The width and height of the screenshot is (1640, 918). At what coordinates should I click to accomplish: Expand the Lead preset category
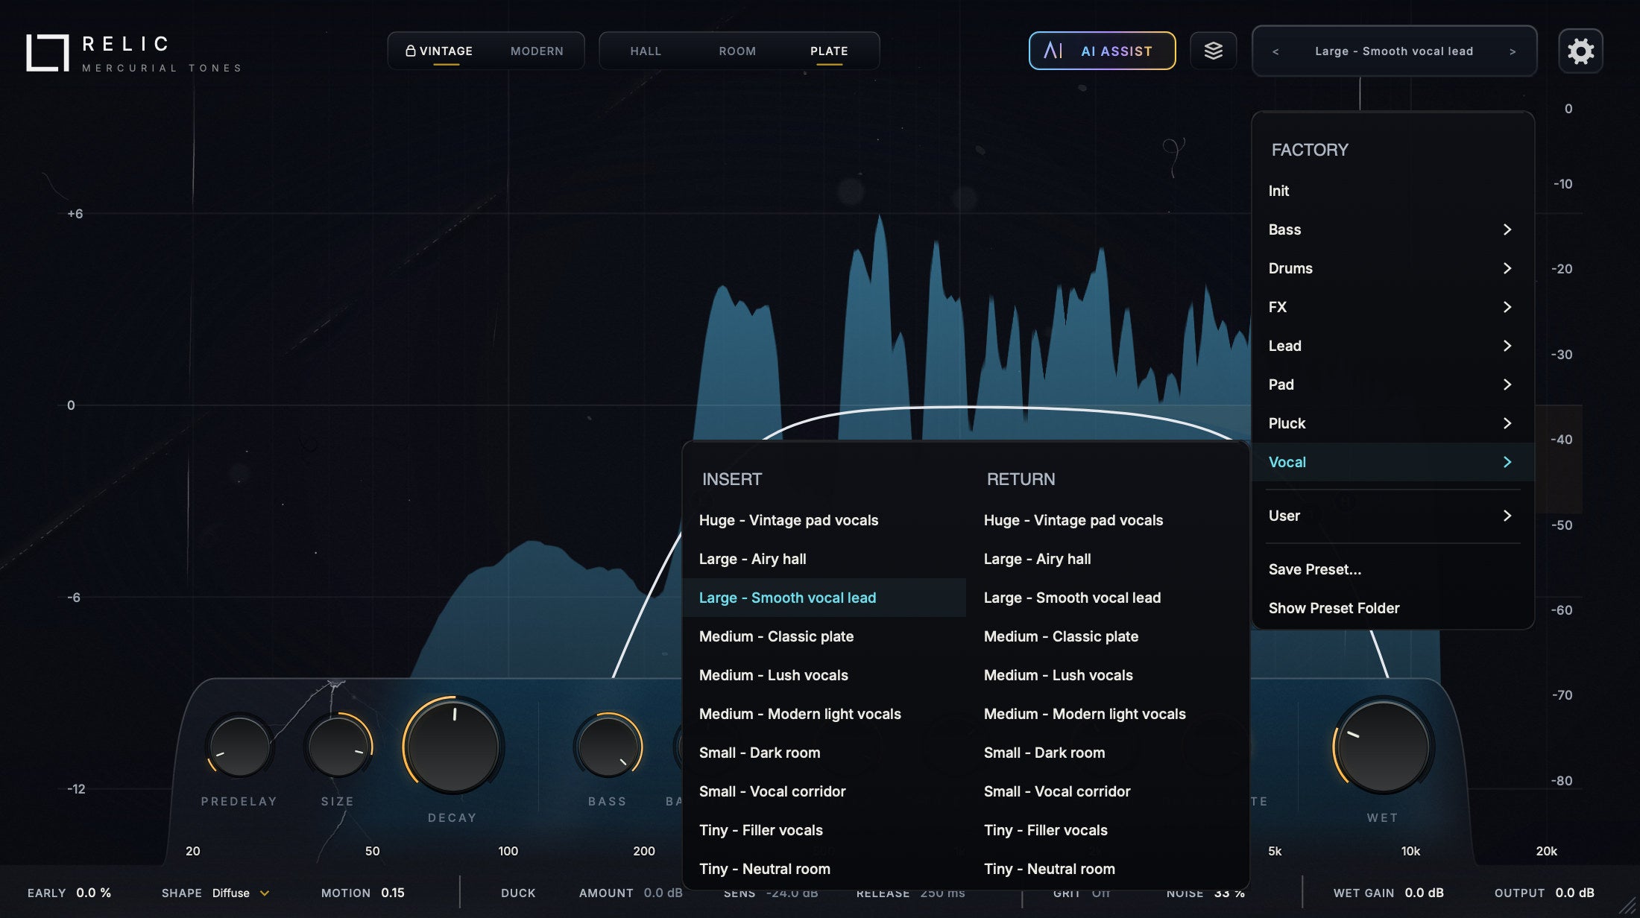point(1392,346)
